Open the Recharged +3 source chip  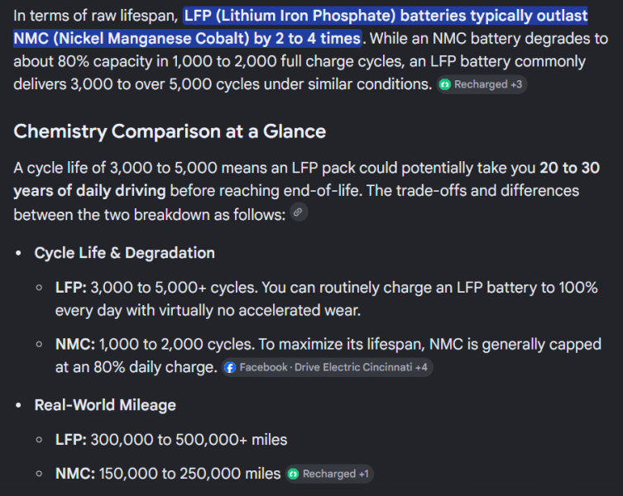coord(482,84)
